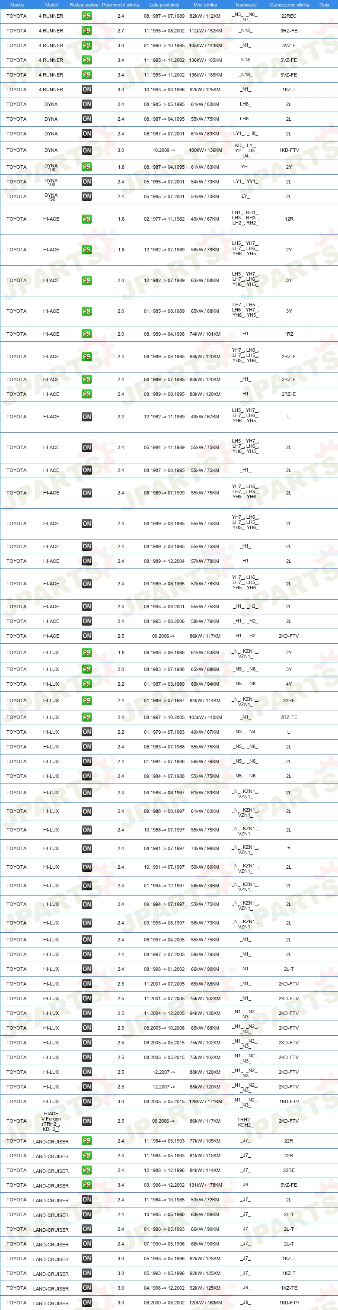338x1310 pixels.
Task: Select the 105kW / 143KM power cell
Action: tap(205, 46)
